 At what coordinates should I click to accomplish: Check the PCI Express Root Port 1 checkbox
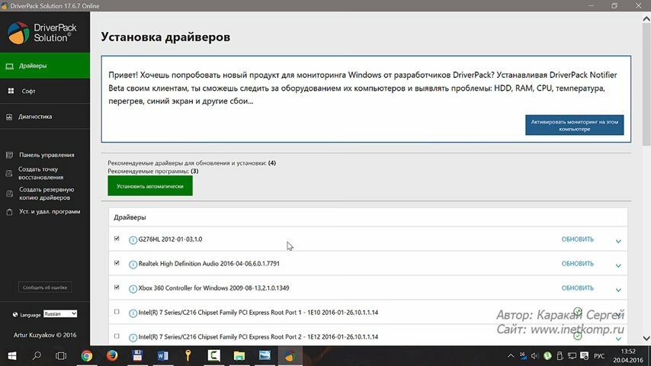(117, 312)
